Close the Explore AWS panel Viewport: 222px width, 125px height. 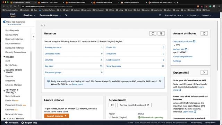(x=204, y=73)
